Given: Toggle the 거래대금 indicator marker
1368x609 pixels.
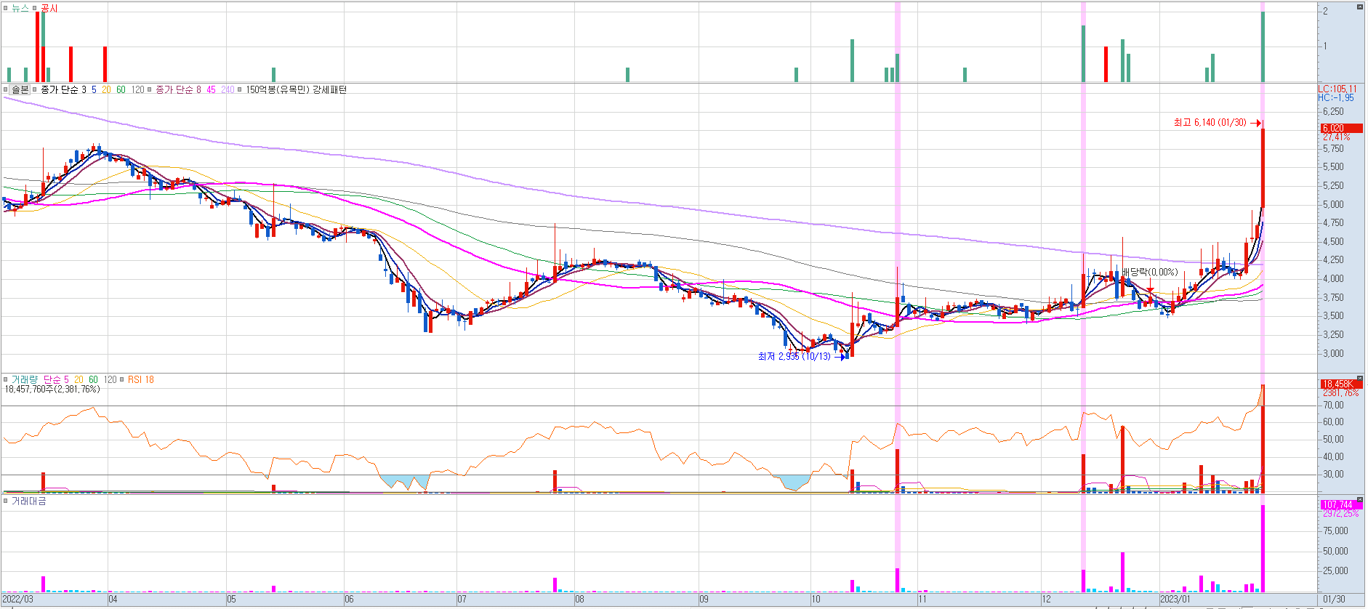Looking at the screenshot, I should coord(6,501).
